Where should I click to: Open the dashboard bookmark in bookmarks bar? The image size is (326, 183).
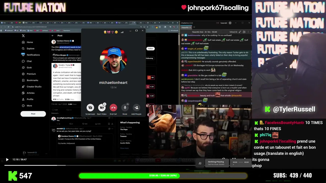pyautogui.click(x=9, y=30)
